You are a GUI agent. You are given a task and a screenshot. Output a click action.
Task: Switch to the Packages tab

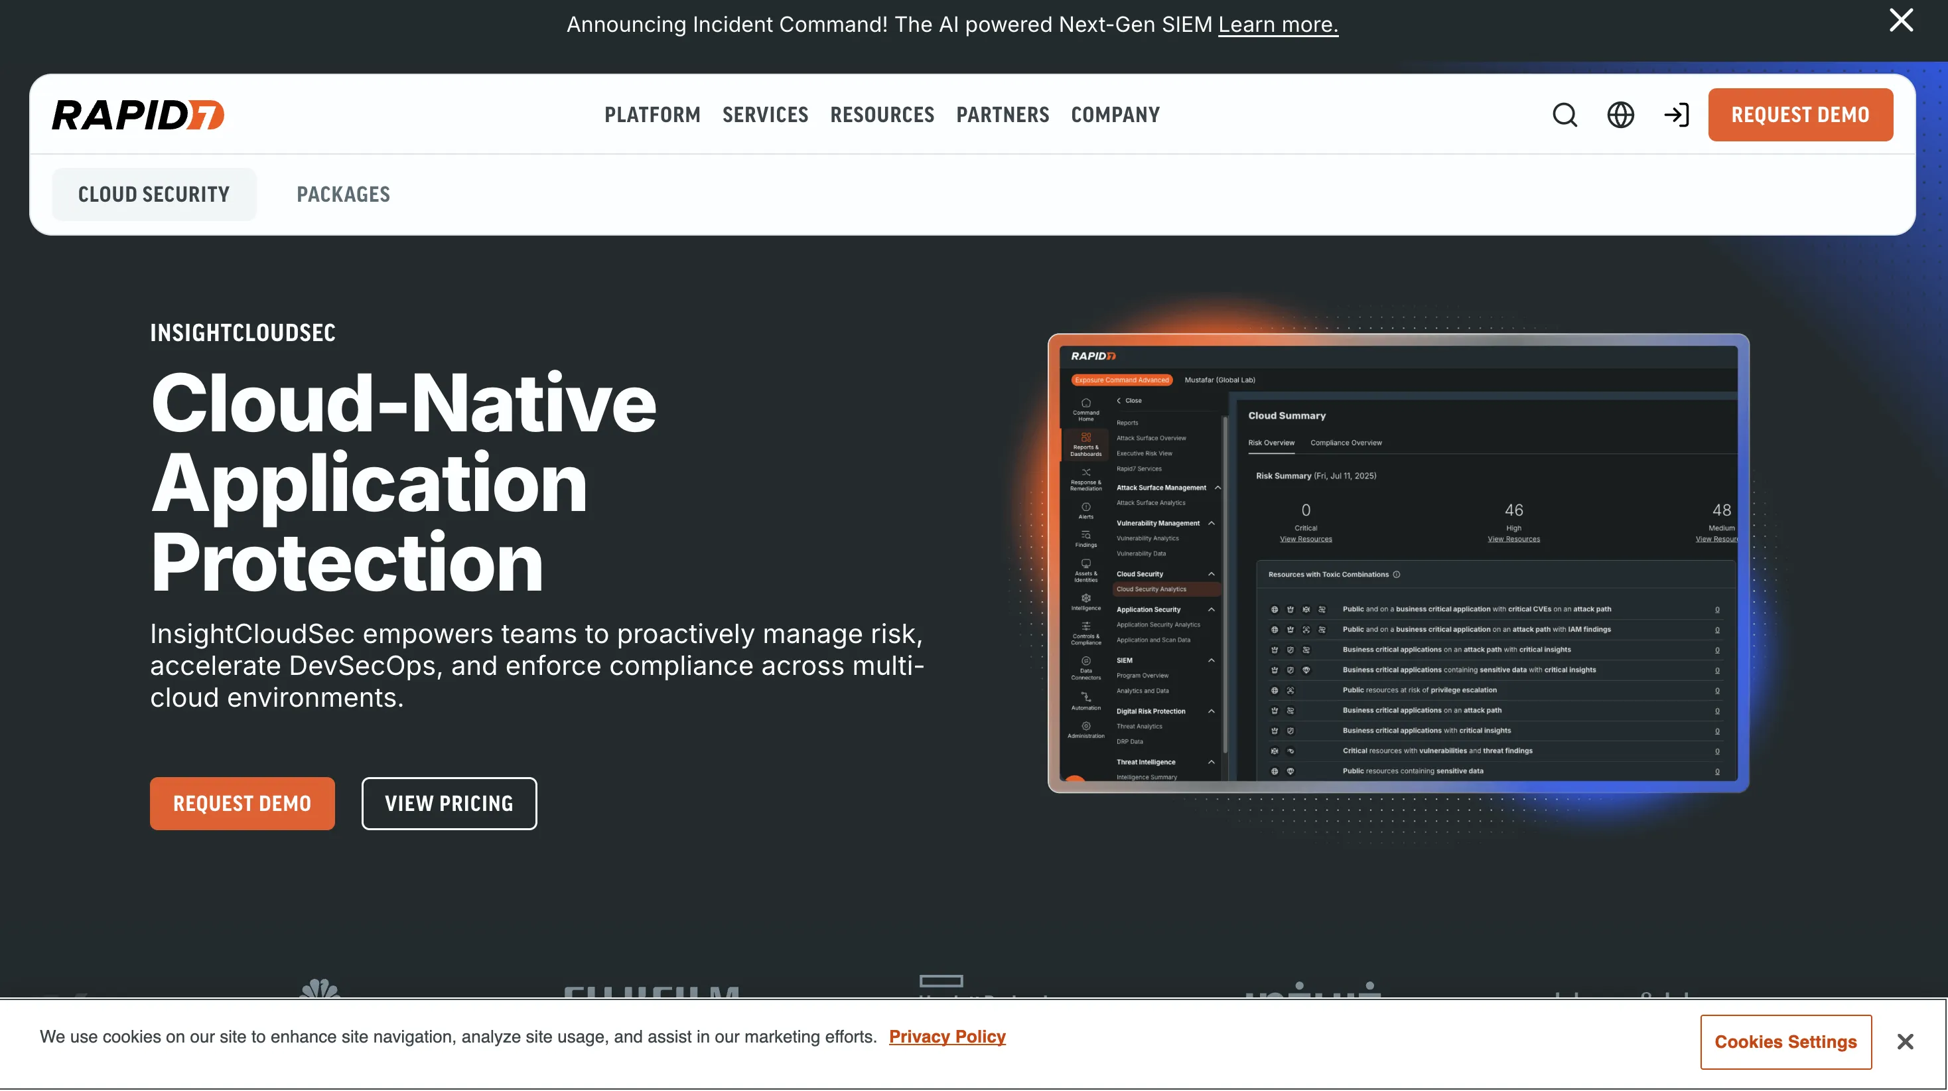click(x=342, y=194)
